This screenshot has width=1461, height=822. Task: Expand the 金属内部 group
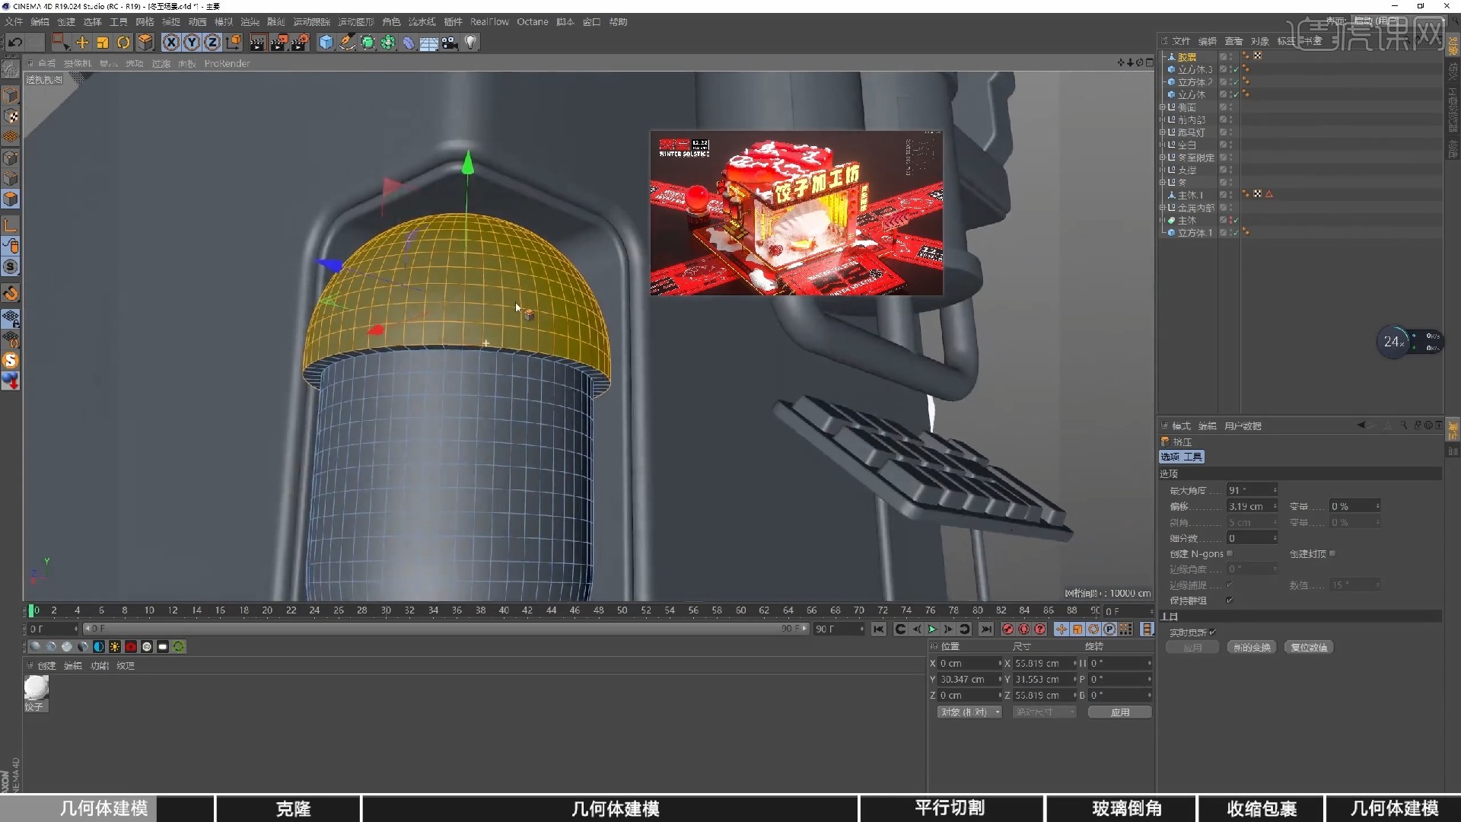click(x=1163, y=208)
